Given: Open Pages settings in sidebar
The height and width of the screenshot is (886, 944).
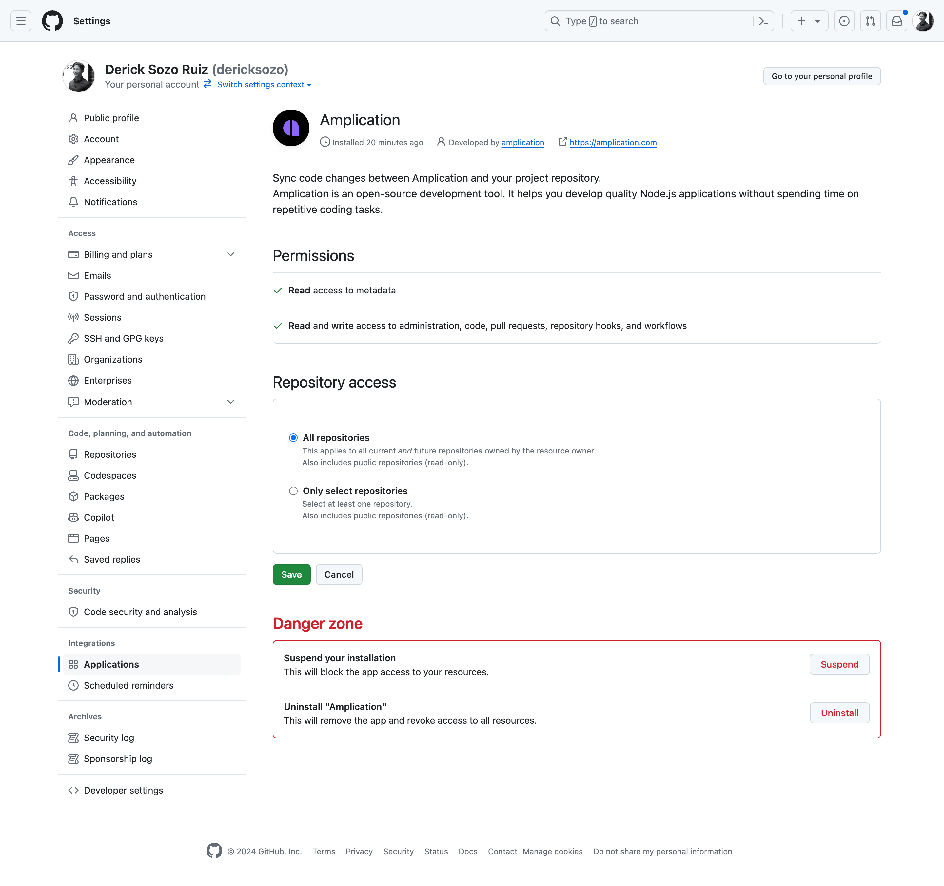Looking at the screenshot, I should point(152,538).
